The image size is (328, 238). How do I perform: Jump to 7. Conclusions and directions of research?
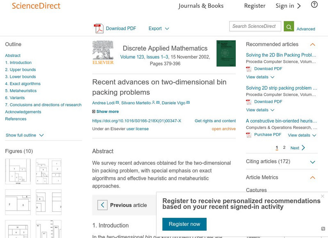[x=43, y=105]
